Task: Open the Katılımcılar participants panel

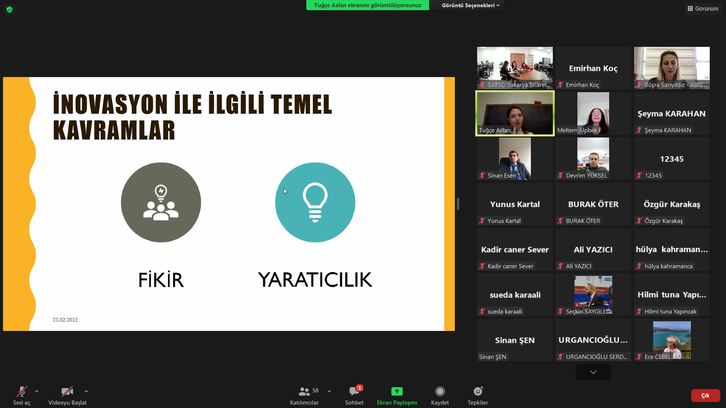Action: 304,391
